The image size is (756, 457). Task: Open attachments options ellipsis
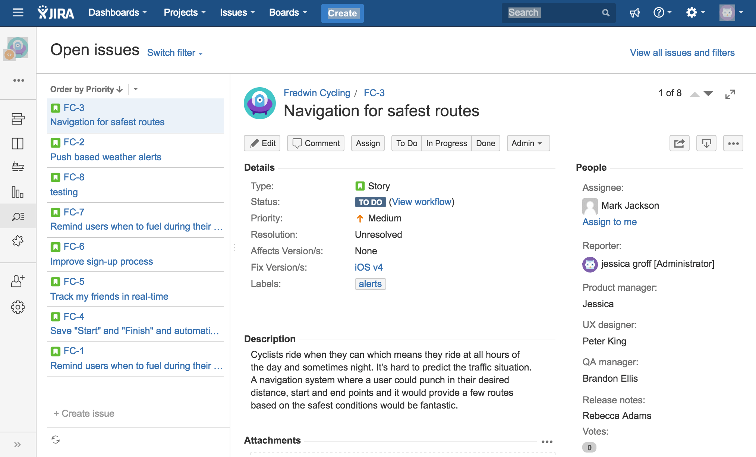coord(547,442)
